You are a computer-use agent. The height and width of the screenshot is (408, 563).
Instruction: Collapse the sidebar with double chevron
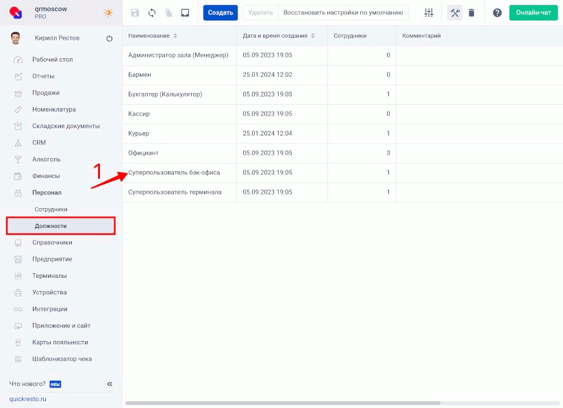point(110,384)
